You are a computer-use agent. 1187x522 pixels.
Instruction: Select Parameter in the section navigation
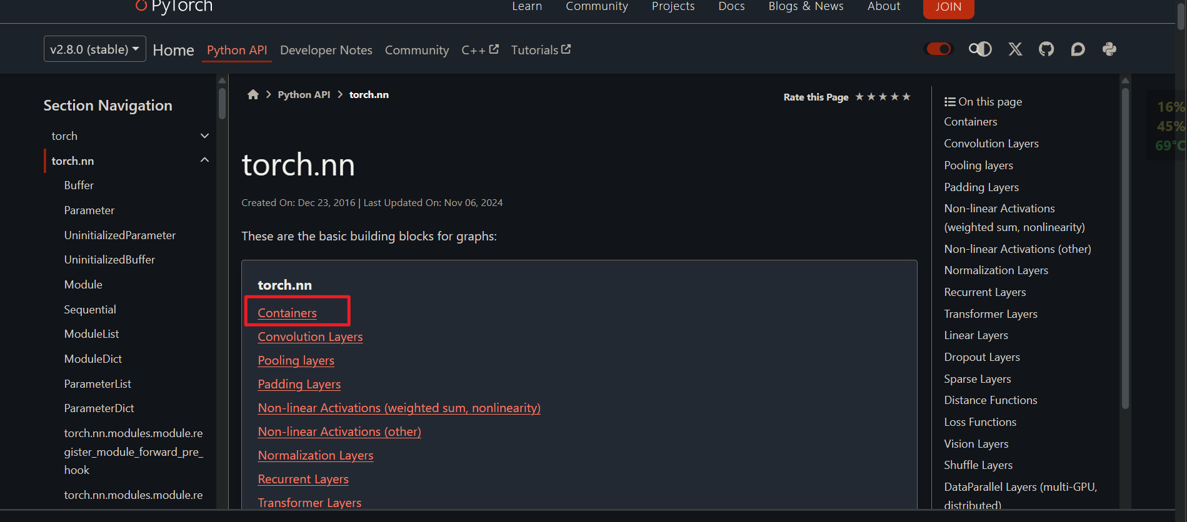pyautogui.click(x=89, y=210)
